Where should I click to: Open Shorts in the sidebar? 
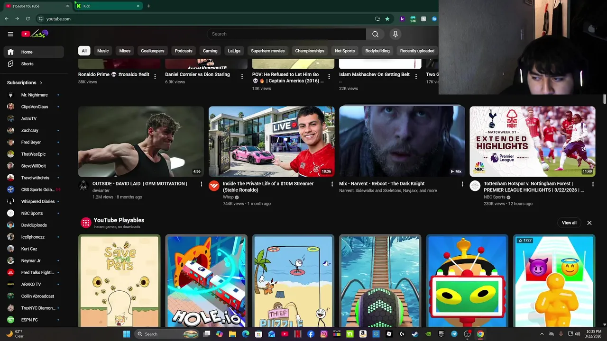click(x=34, y=64)
